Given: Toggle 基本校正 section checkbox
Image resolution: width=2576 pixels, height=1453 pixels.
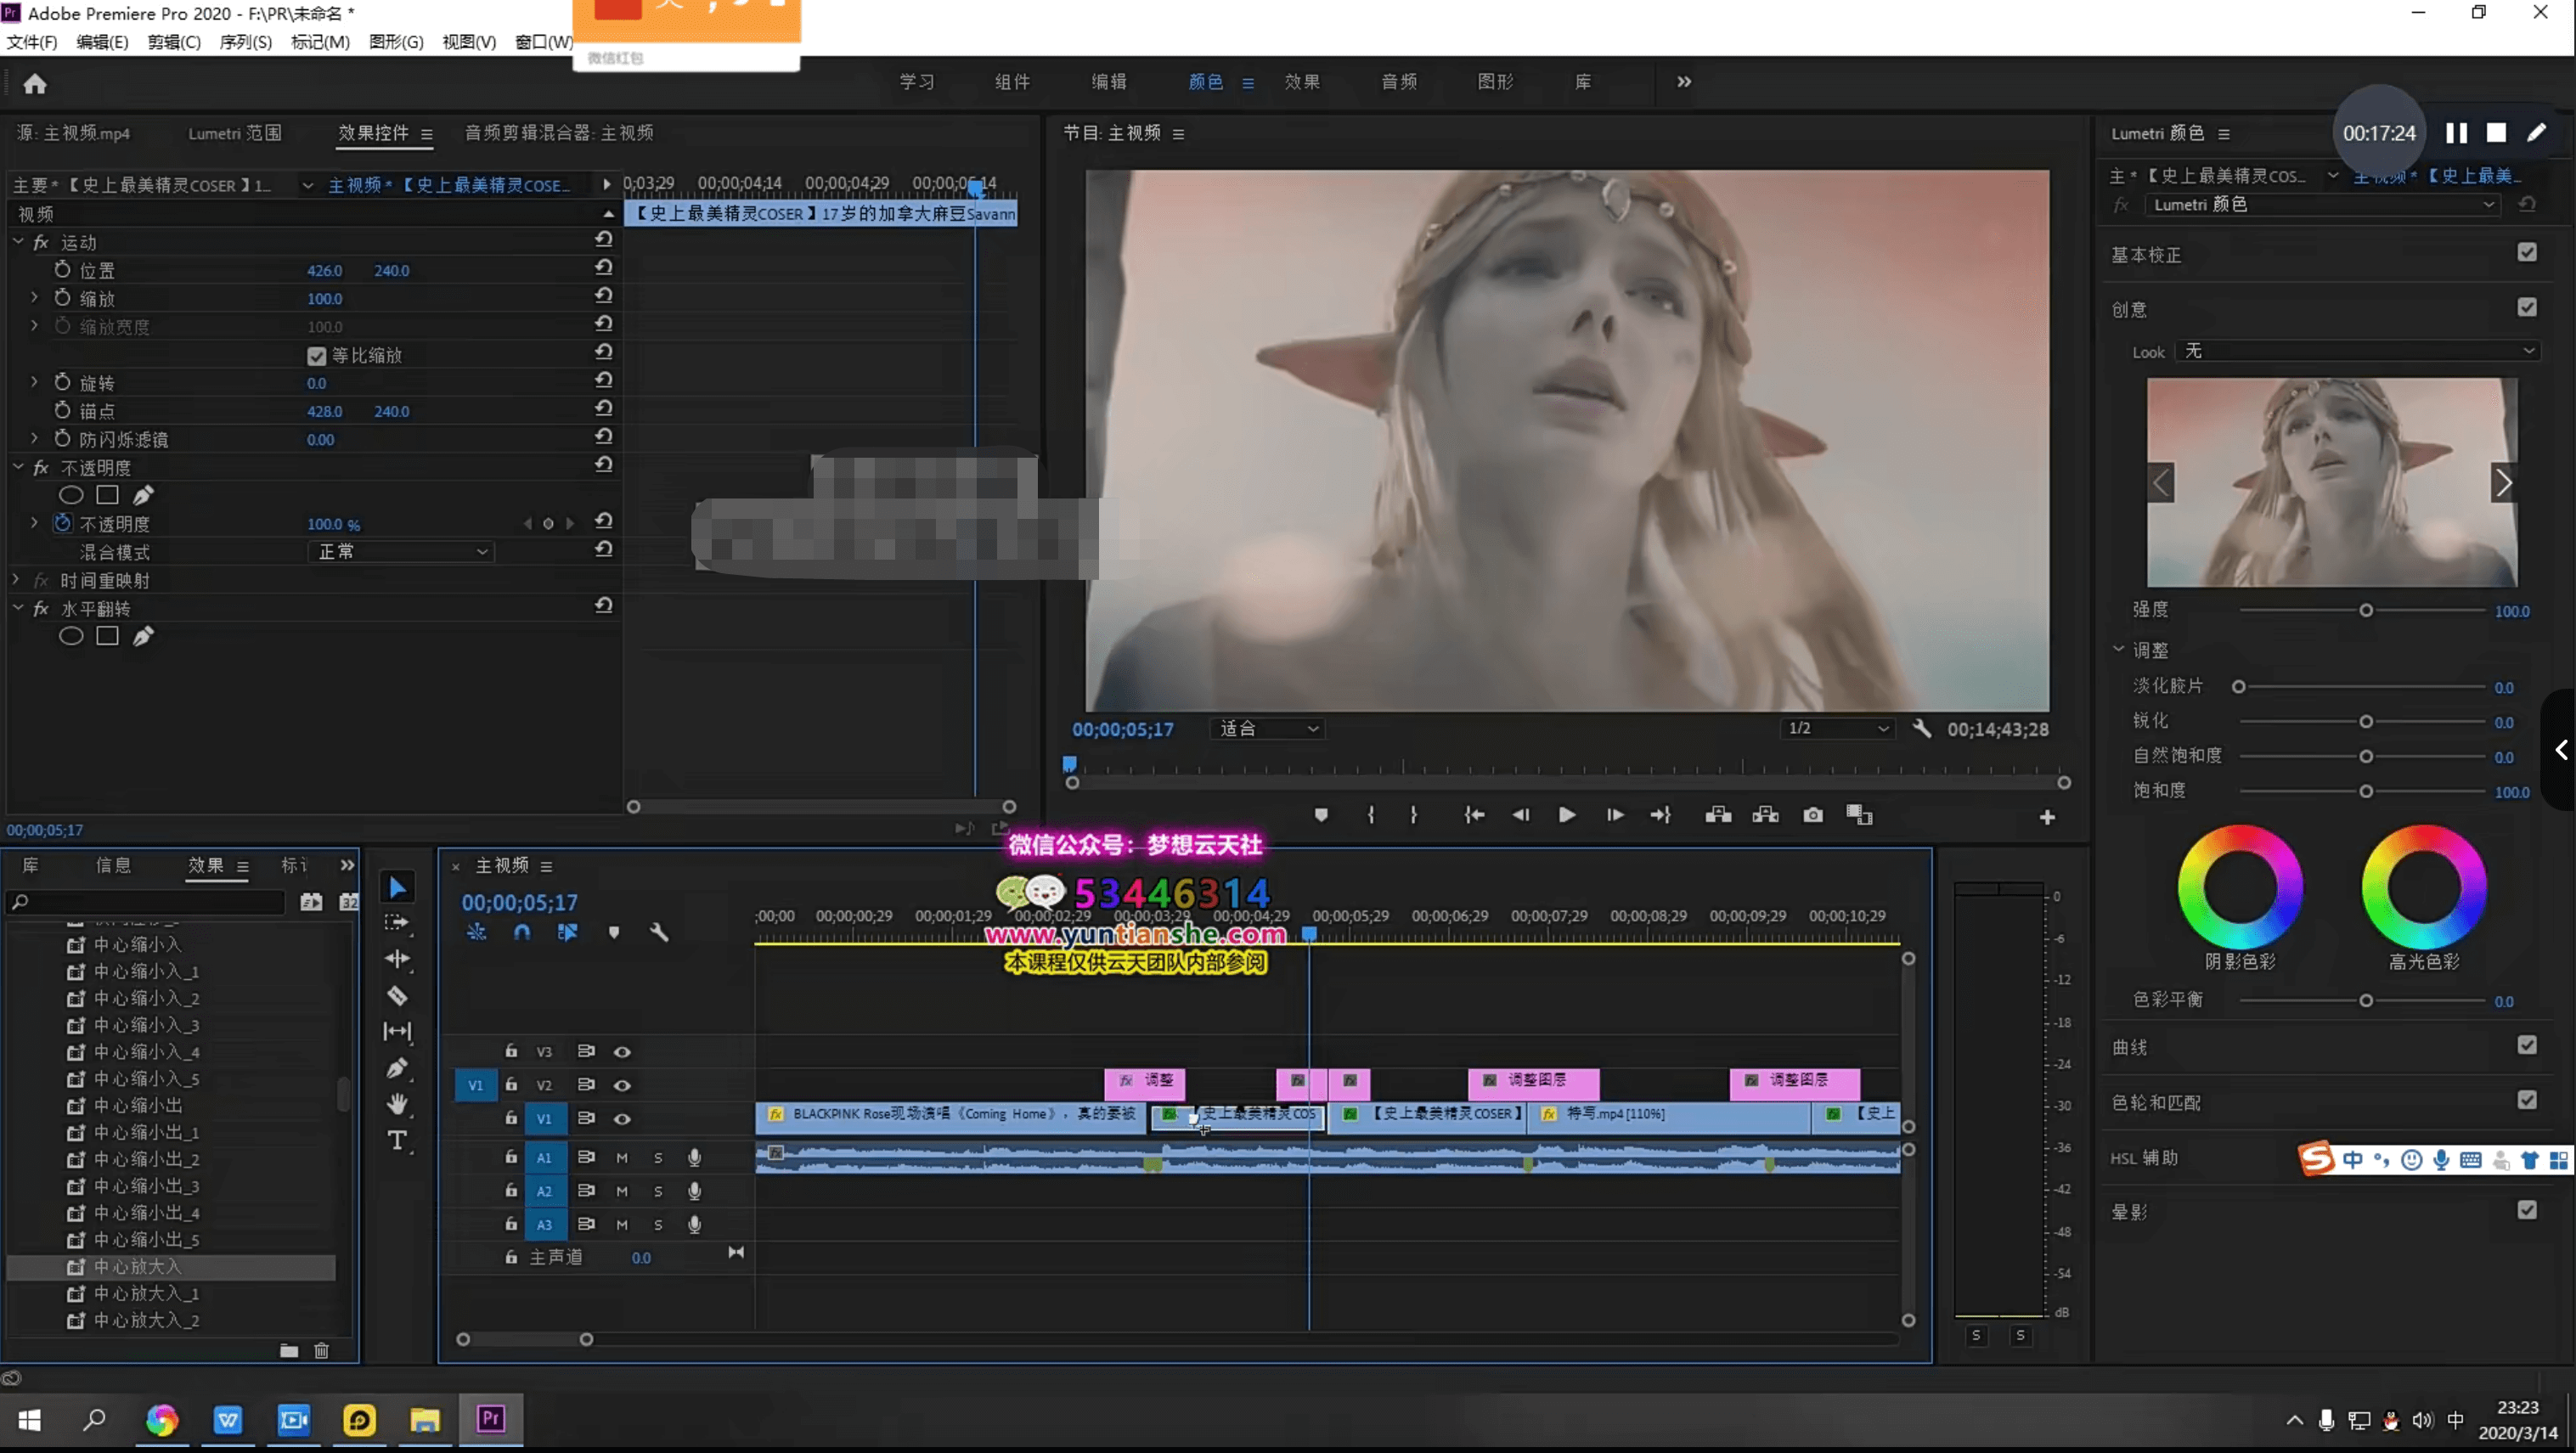Looking at the screenshot, I should coord(2527,252).
